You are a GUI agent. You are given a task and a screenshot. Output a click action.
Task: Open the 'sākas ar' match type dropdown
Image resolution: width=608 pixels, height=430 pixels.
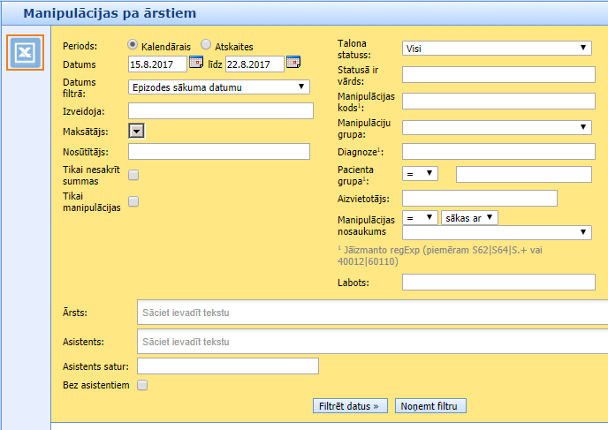click(469, 217)
